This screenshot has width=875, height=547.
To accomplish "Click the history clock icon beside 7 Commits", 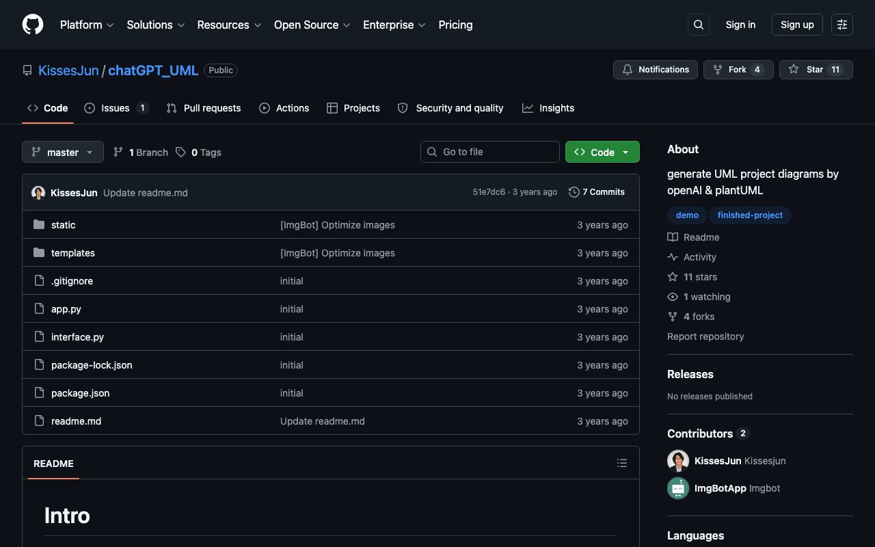I will 574,192.
